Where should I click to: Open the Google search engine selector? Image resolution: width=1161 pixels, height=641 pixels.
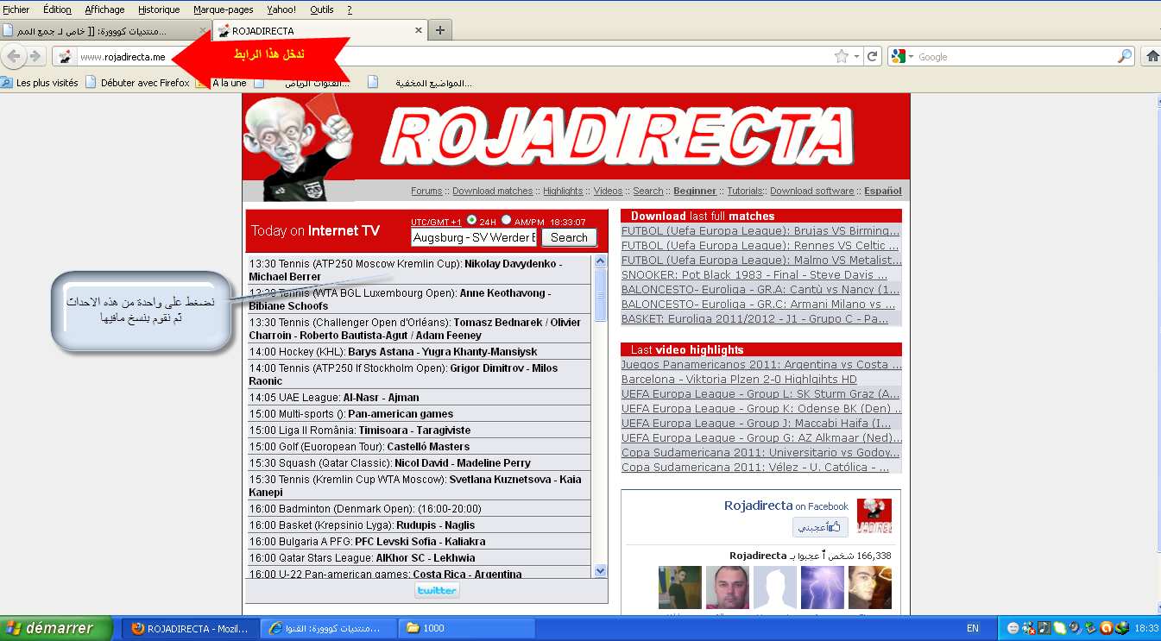(902, 56)
